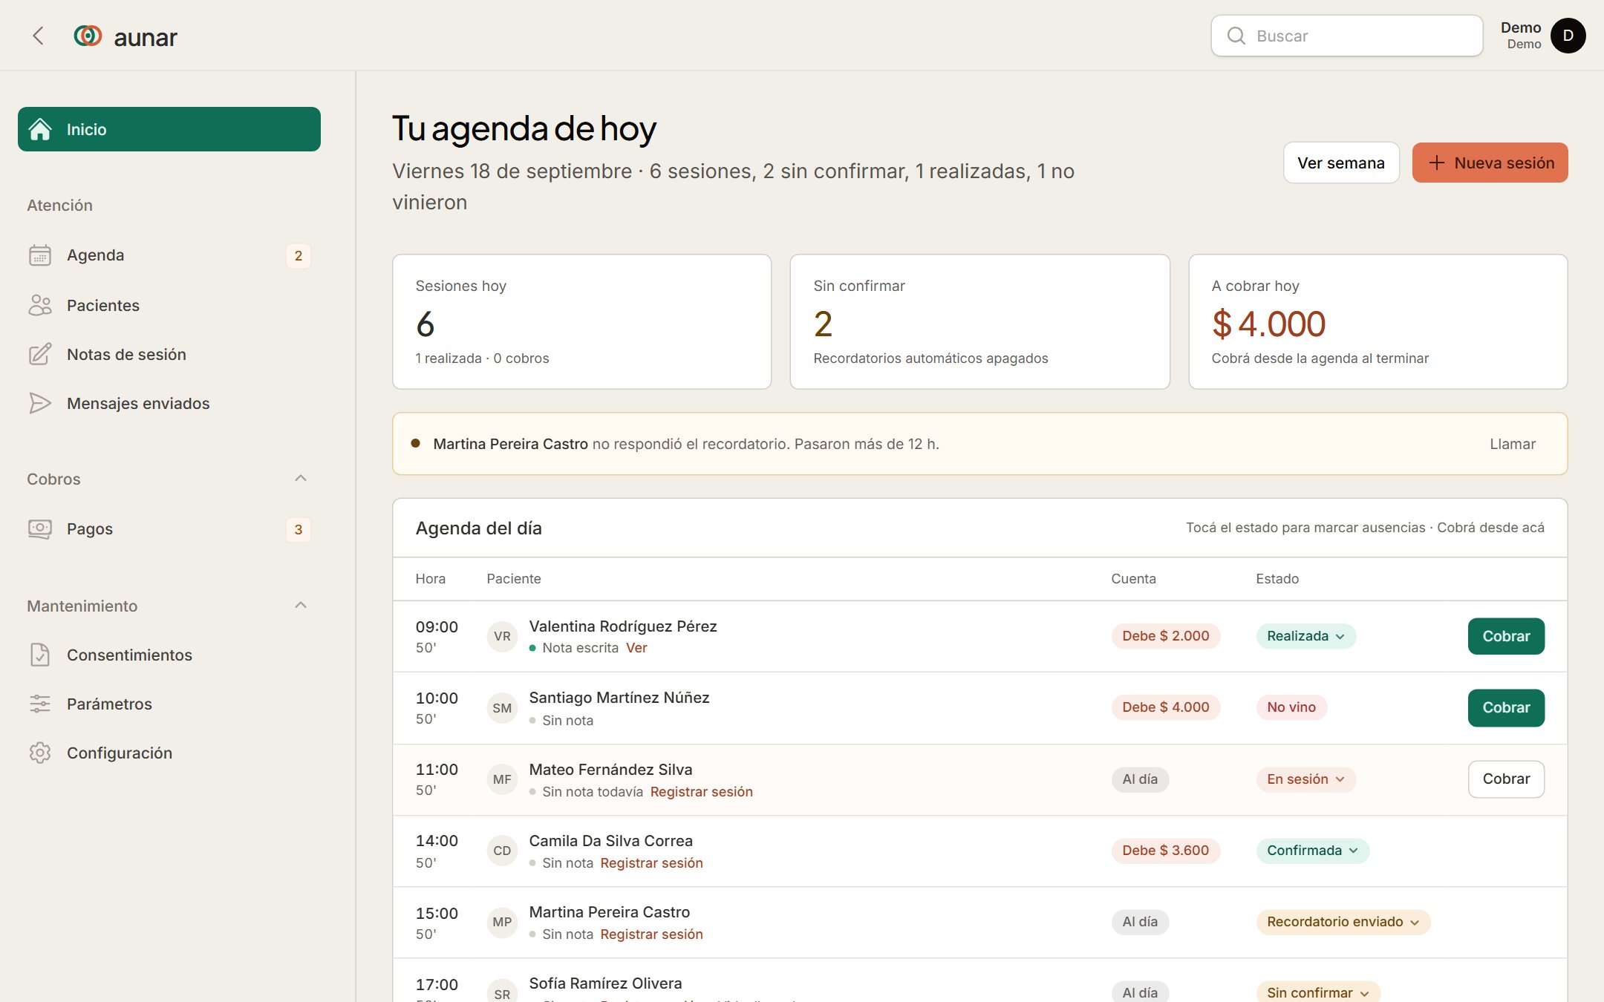
Task: Click the Agenda badge showing 2
Action: point(299,256)
